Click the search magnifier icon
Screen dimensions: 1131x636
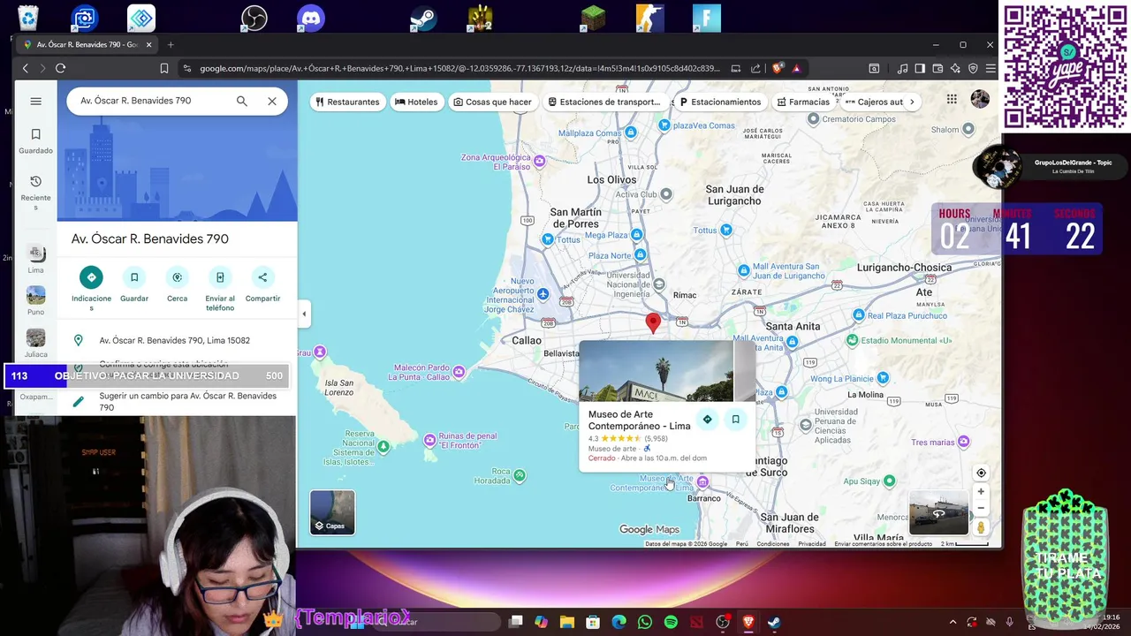tap(242, 102)
